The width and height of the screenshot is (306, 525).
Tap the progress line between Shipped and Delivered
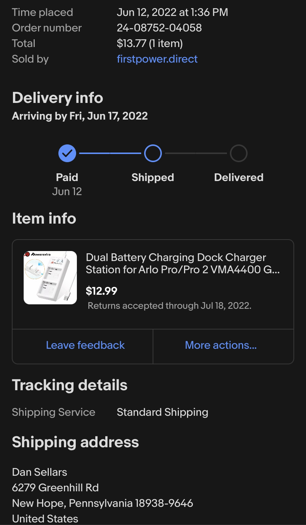196,153
